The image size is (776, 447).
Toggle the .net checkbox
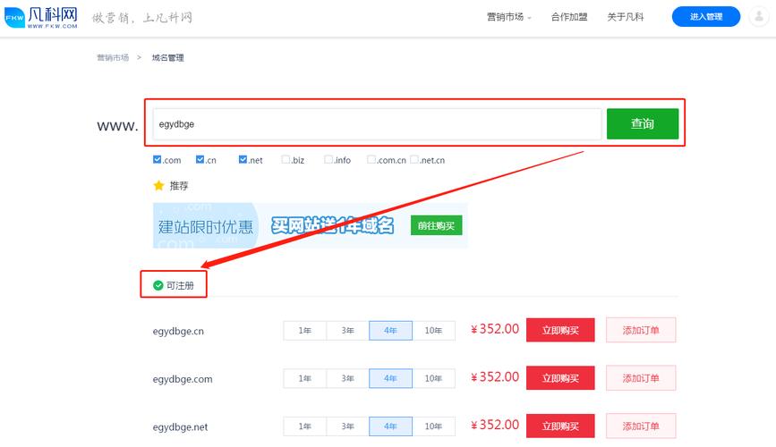coord(243,159)
